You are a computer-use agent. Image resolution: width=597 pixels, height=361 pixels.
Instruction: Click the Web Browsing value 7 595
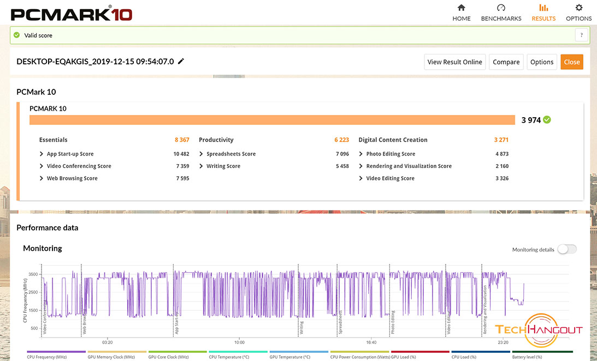[183, 178]
